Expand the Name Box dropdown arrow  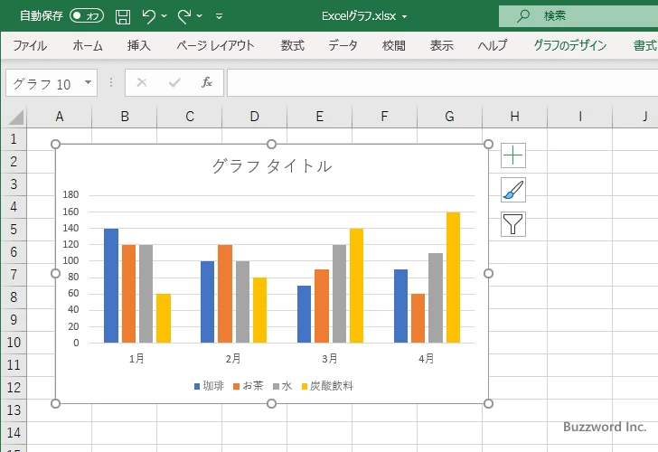click(x=89, y=82)
